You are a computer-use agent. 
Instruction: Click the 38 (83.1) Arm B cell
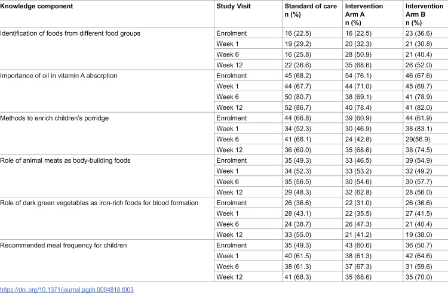(419, 129)
